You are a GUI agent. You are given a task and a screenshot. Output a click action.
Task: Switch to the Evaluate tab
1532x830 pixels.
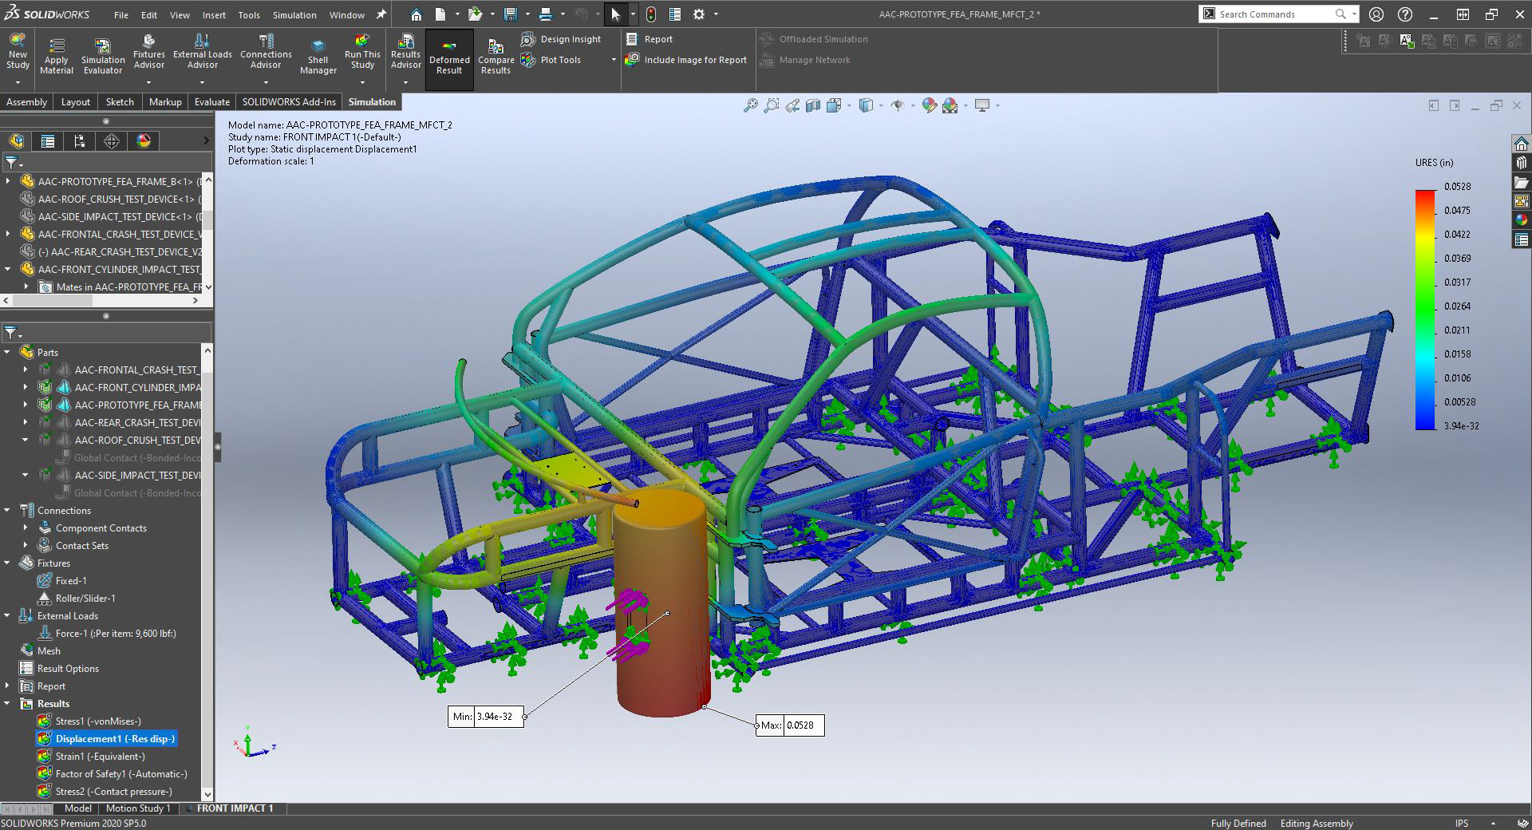[212, 102]
